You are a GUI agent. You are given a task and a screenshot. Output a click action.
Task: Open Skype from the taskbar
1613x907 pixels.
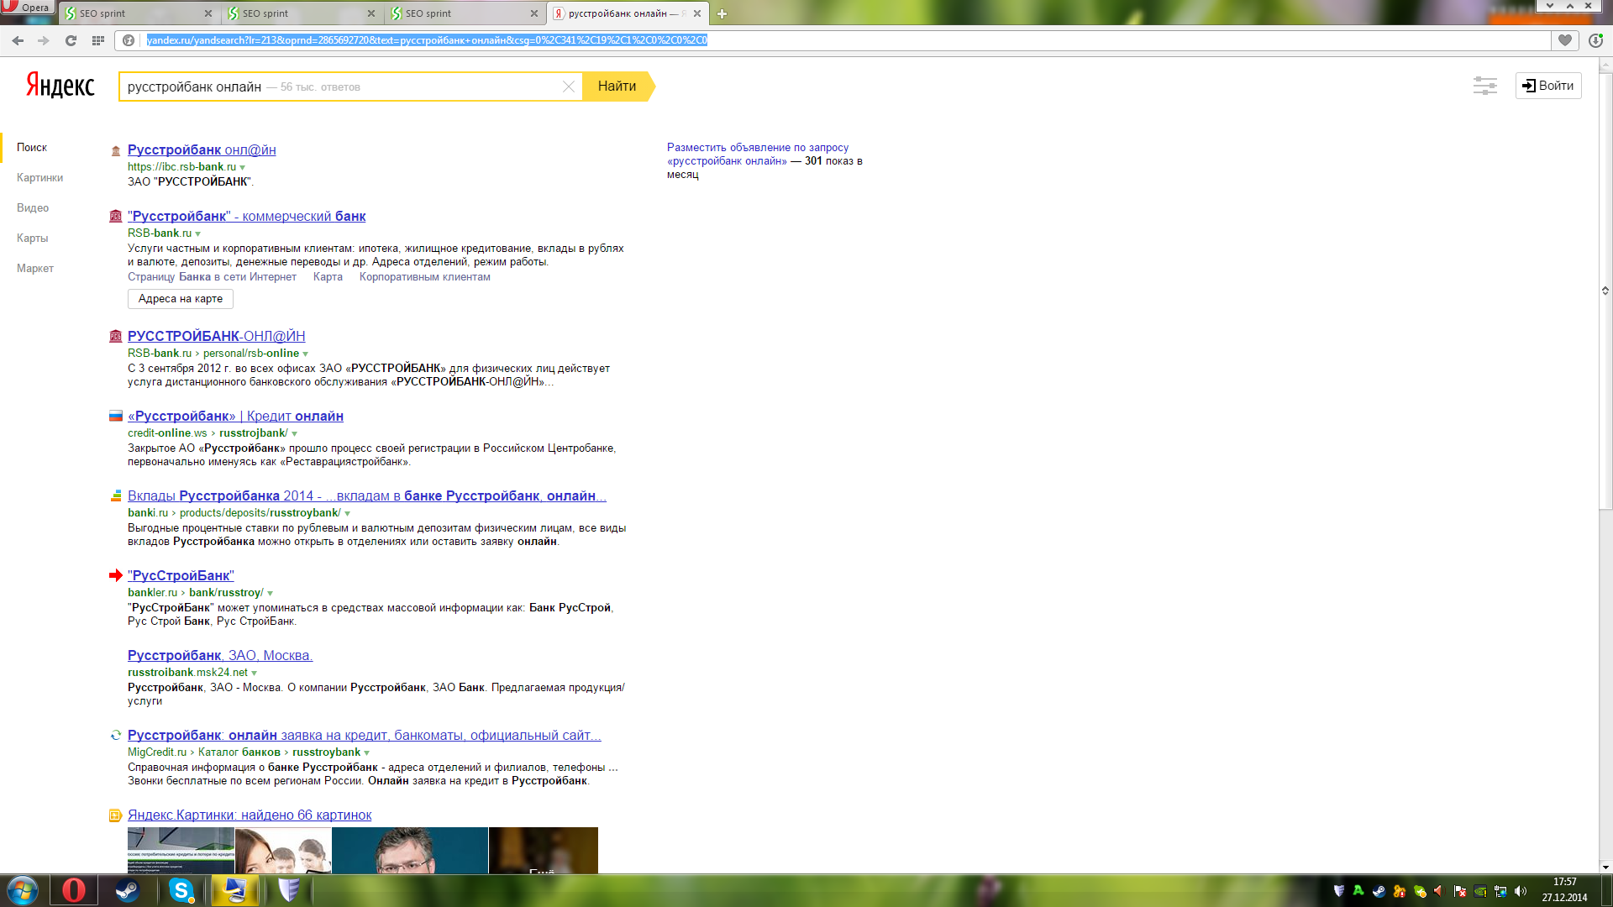[x=181, y=890]
